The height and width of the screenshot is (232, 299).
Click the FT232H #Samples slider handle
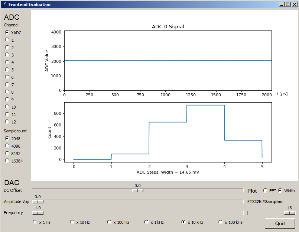[x=290, y=213]
